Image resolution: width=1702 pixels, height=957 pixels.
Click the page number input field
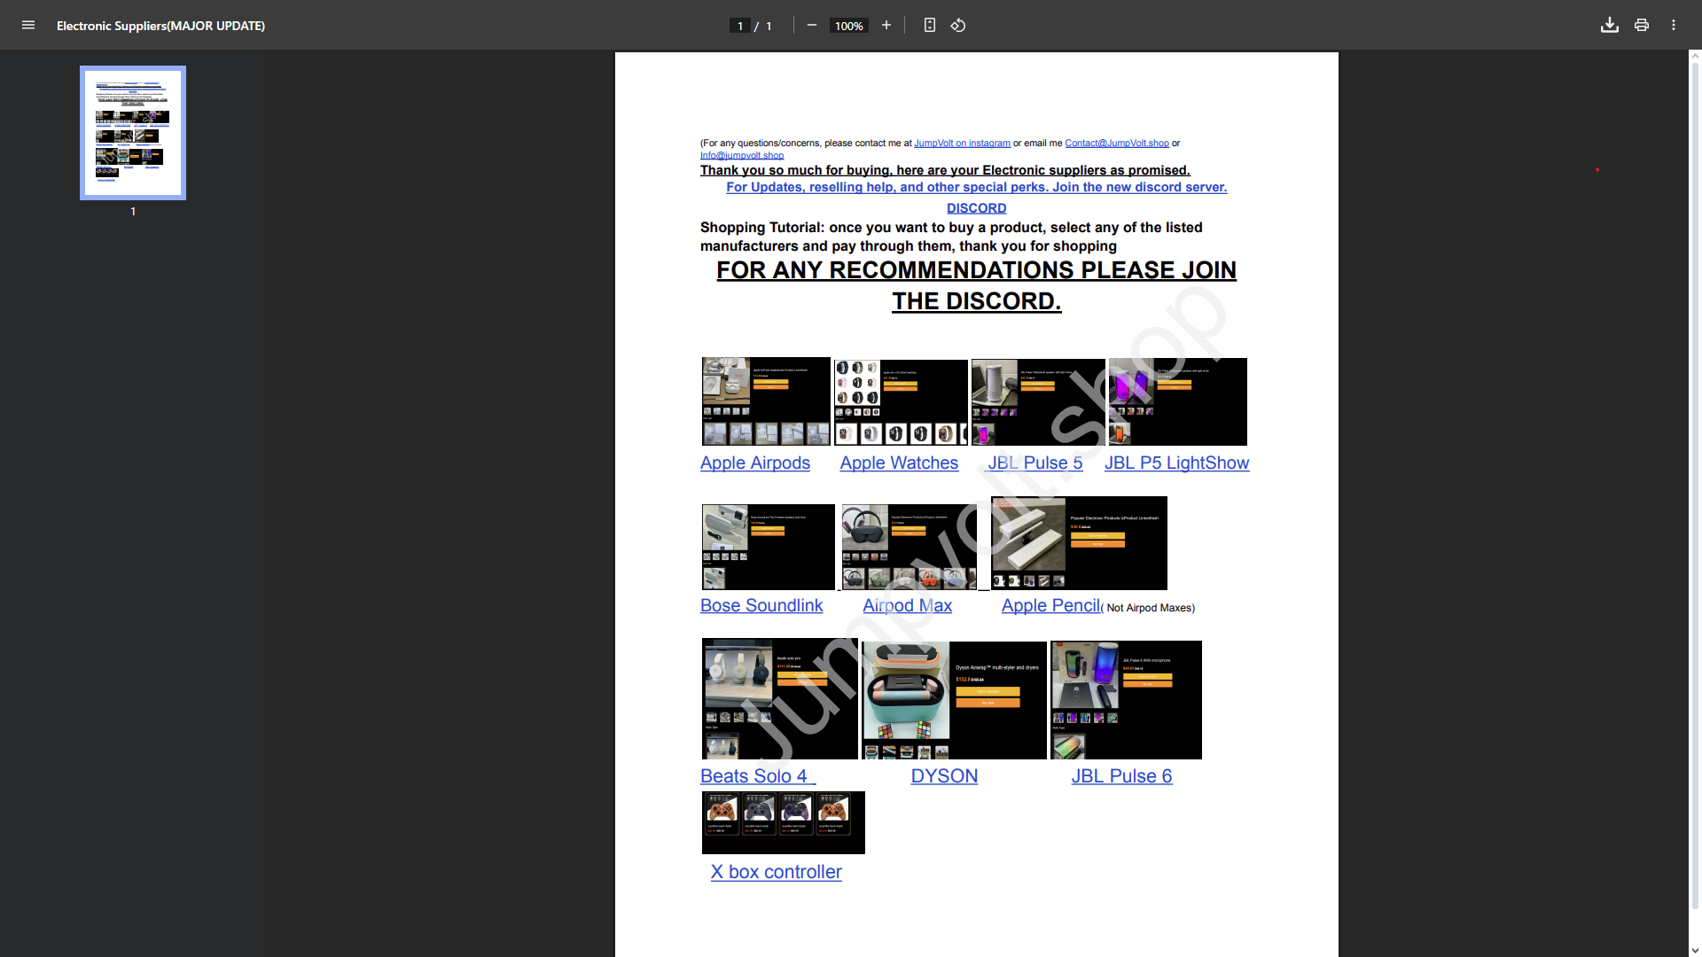pos(739,27)
